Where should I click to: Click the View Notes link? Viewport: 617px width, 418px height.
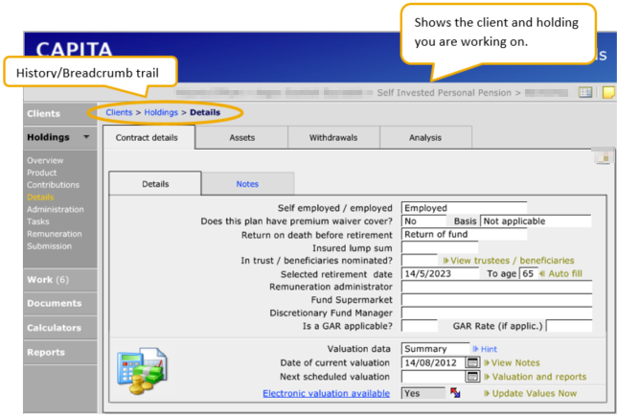(x=512, y=363)
